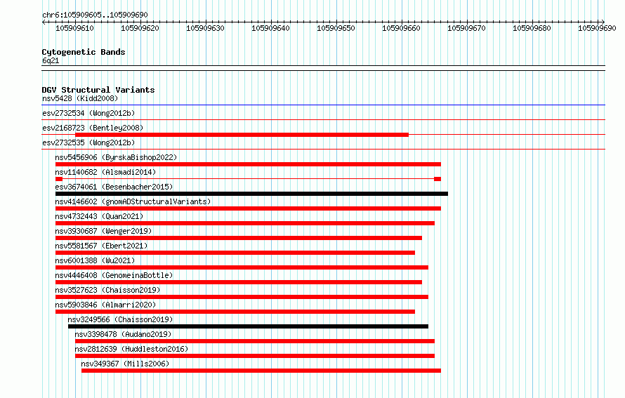Image resolution: width=625 pixels, height=398 pixels.
Task: Select esv2168723 (Bentley2008) label
Action: (93, 128)
